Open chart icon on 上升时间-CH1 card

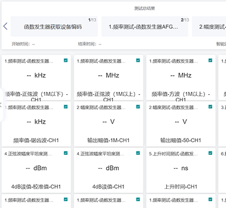[210, 153]
